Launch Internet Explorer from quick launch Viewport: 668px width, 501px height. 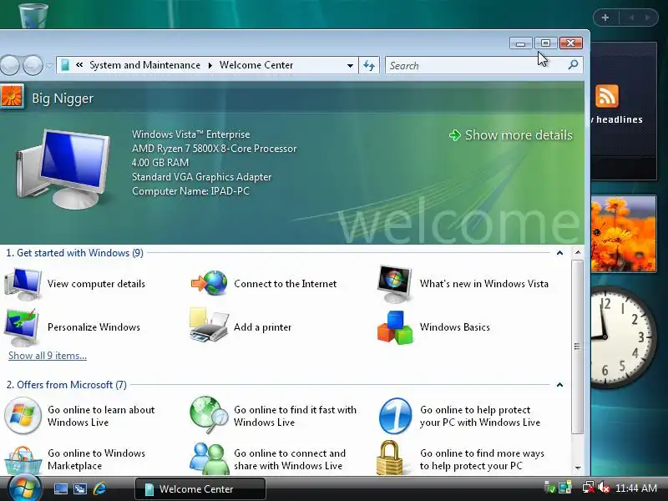(99, 488)
